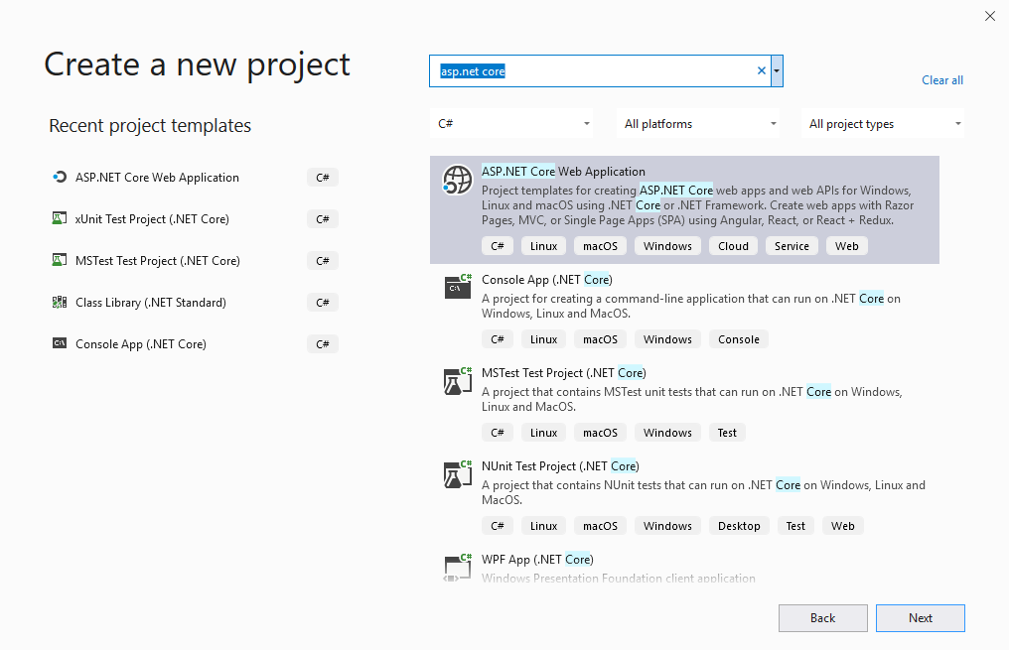Click the Cloud tag on ASP.NET Core template
The image size is (1009, 650).
coord(733,246)
